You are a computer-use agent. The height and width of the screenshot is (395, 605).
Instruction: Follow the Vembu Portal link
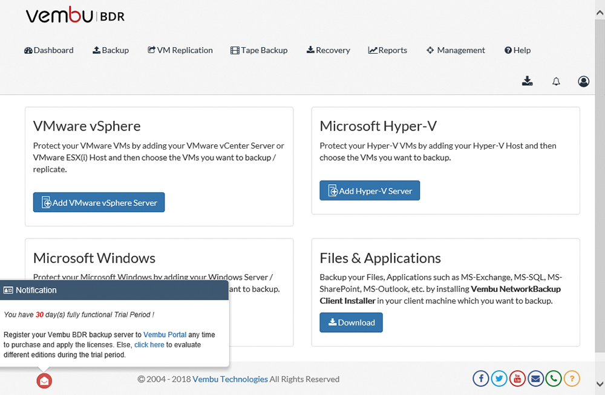click(165, 335)
